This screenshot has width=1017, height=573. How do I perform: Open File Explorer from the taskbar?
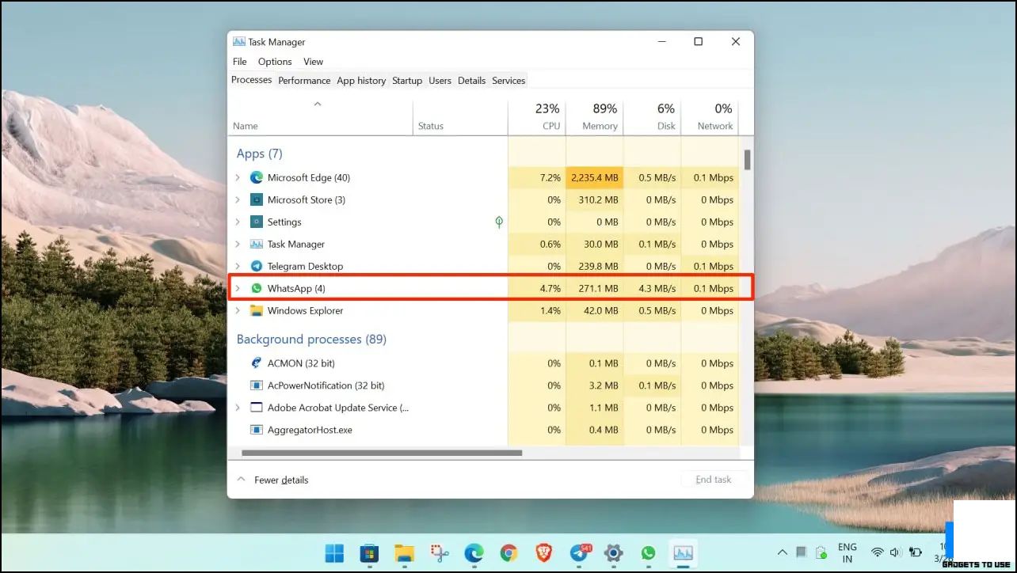404,553
